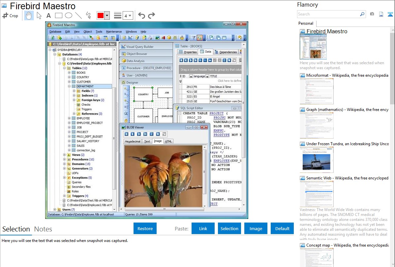
Task: Click the 'Microformat - Wikipedia' snapshot title
Action: [x=347, y=75]
